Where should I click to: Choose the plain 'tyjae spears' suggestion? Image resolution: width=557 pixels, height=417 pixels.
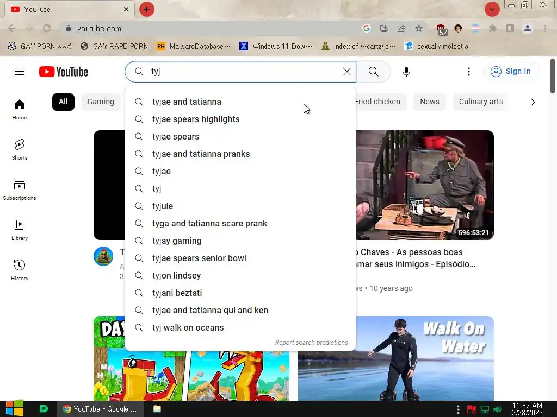[240, 136]
